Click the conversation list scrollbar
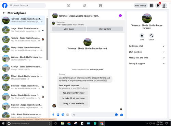 tap(47, 39)
